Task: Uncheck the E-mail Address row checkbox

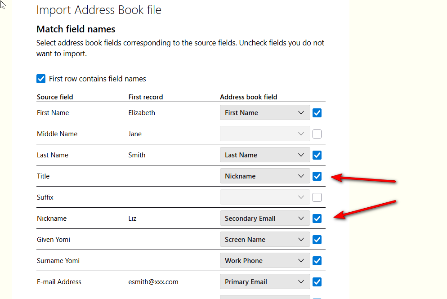Action: 317,282
